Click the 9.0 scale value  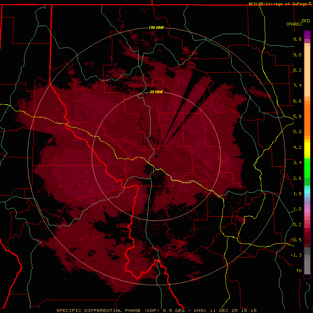point(297,55)
